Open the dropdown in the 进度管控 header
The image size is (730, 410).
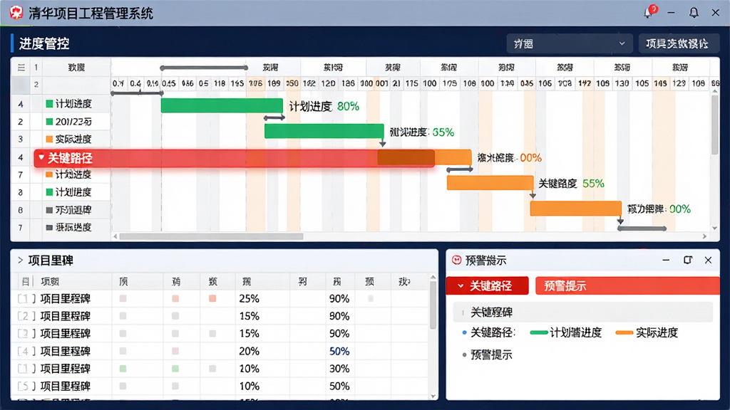[570, 43]
